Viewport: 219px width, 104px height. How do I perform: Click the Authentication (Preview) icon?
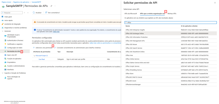(5, 40)
